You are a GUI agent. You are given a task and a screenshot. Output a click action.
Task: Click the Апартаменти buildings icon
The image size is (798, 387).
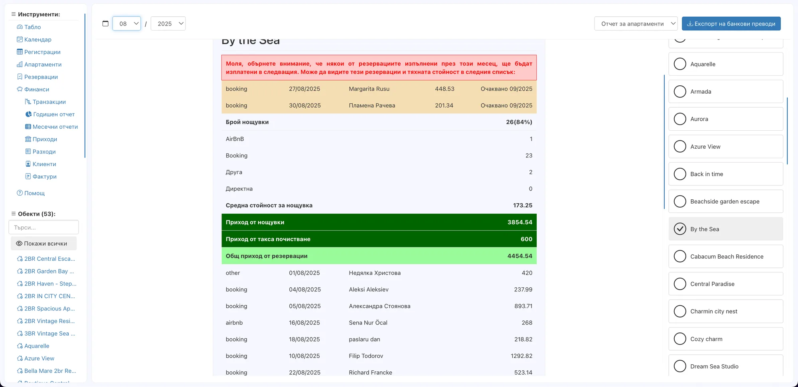click(20, 64)
